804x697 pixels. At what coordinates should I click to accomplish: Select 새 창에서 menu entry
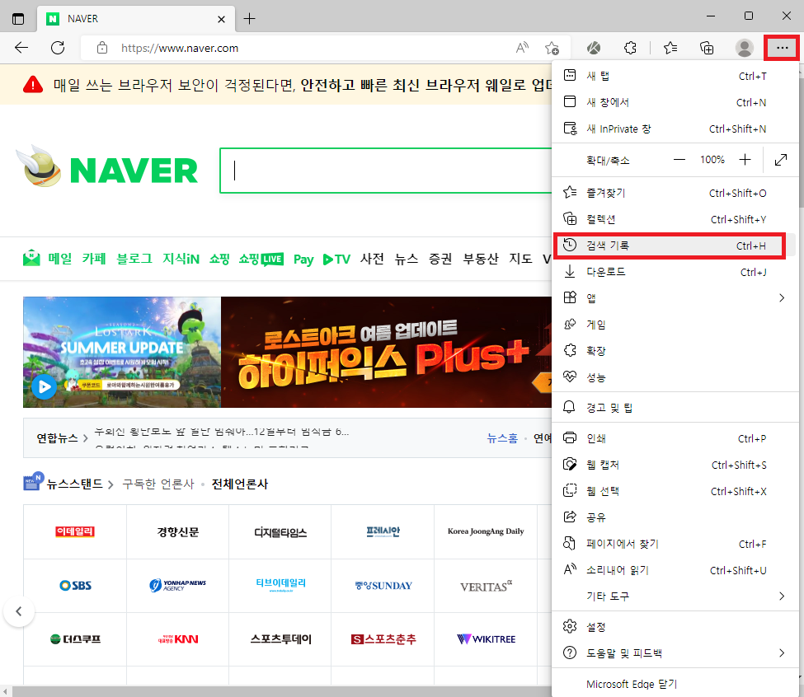point(675,102)
